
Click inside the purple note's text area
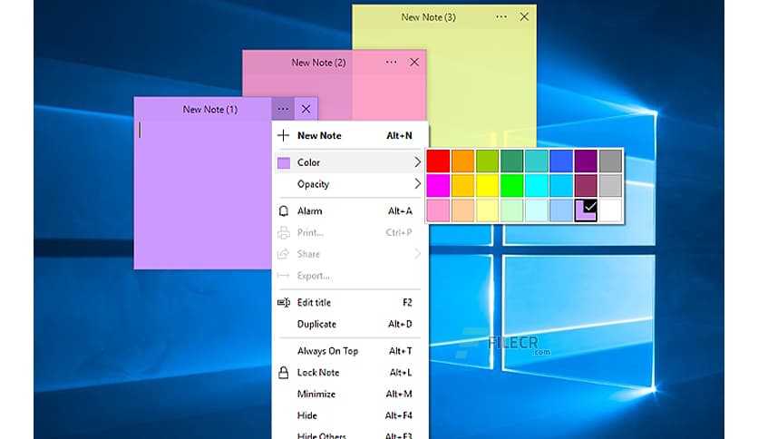[202, 194]
